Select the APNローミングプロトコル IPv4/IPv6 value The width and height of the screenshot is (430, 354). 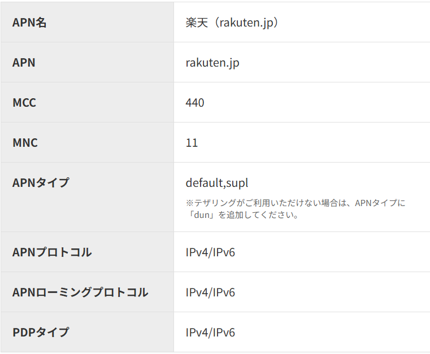point(210,292)
